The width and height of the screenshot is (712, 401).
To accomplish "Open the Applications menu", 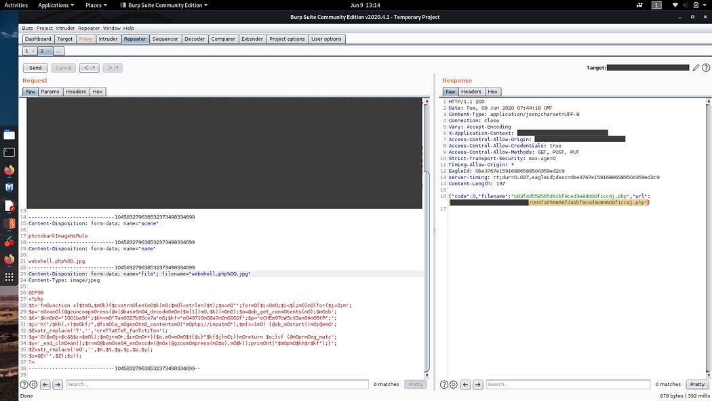I will tap(56, 5).
